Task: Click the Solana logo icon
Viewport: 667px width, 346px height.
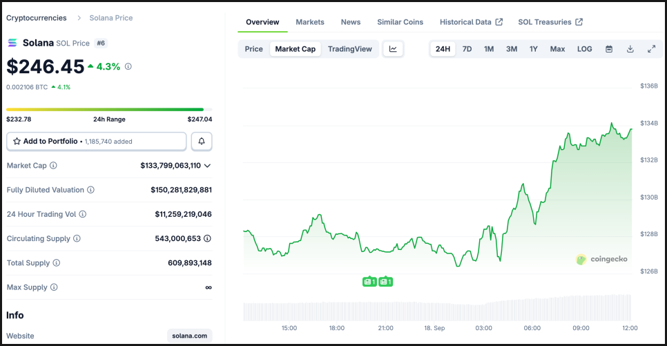Action: click(12, 43)
